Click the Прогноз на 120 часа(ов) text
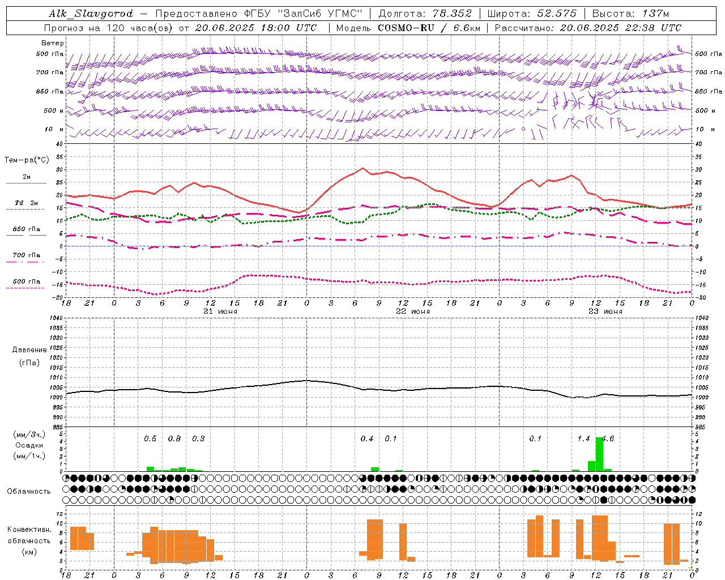This screenshot has width=725, height=580. [x=109, y=28]
